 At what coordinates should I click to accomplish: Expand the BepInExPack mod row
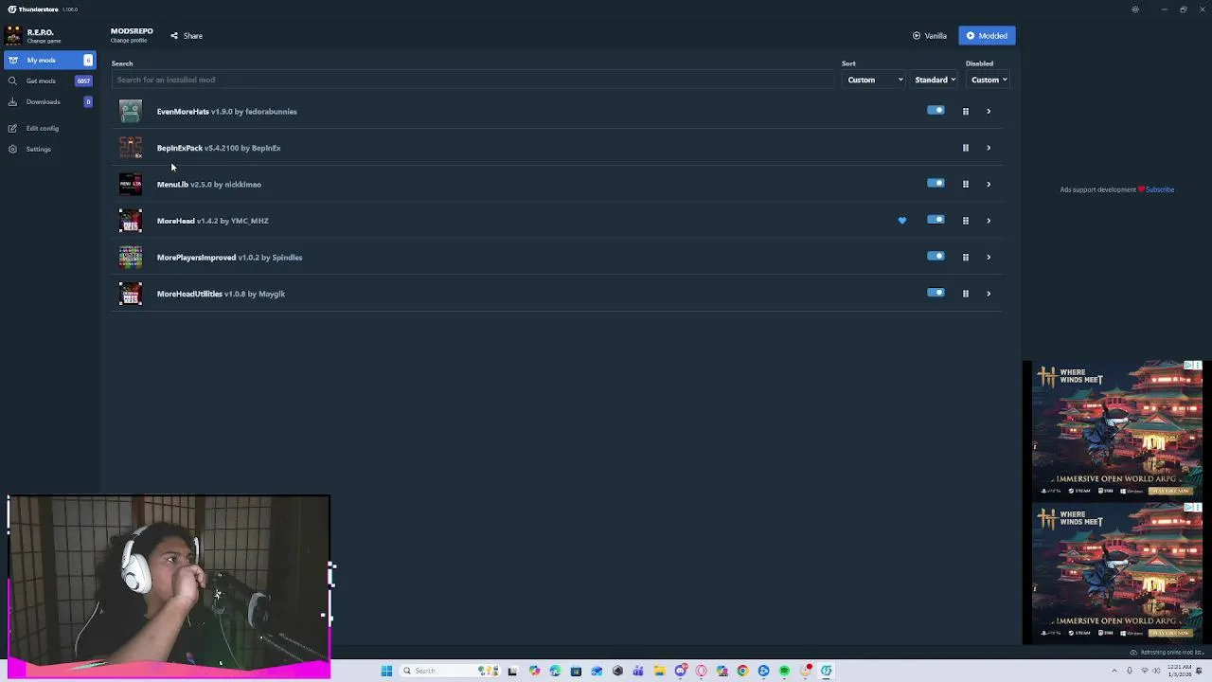point(989,148)
